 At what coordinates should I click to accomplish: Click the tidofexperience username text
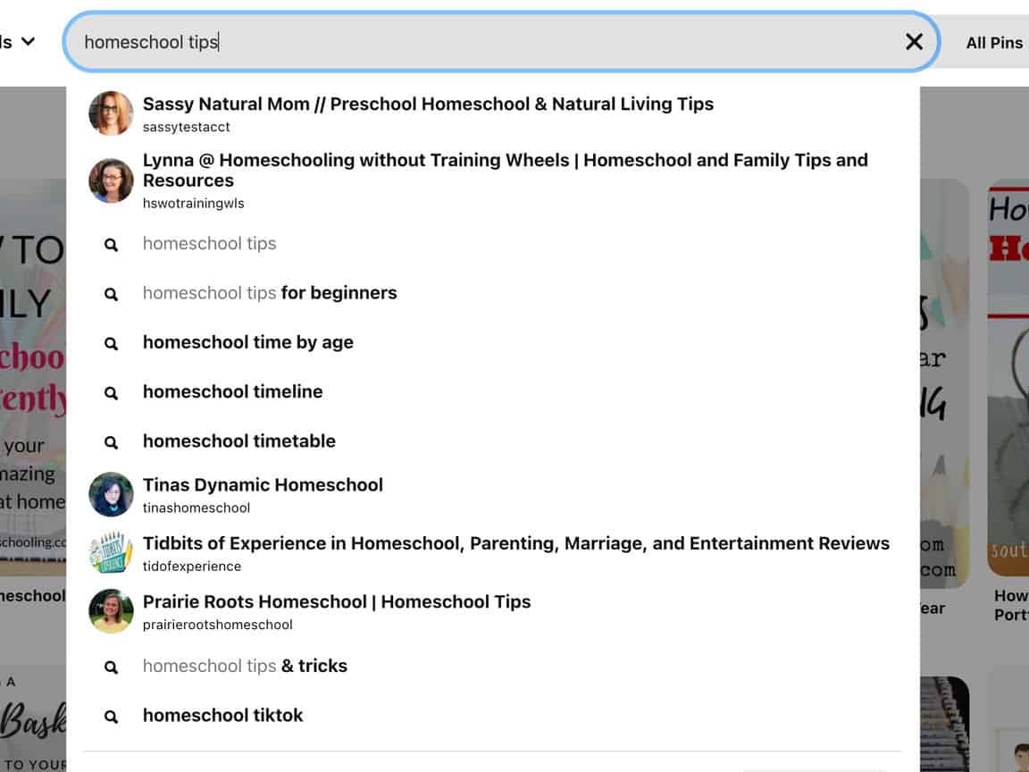coord(192,566)
